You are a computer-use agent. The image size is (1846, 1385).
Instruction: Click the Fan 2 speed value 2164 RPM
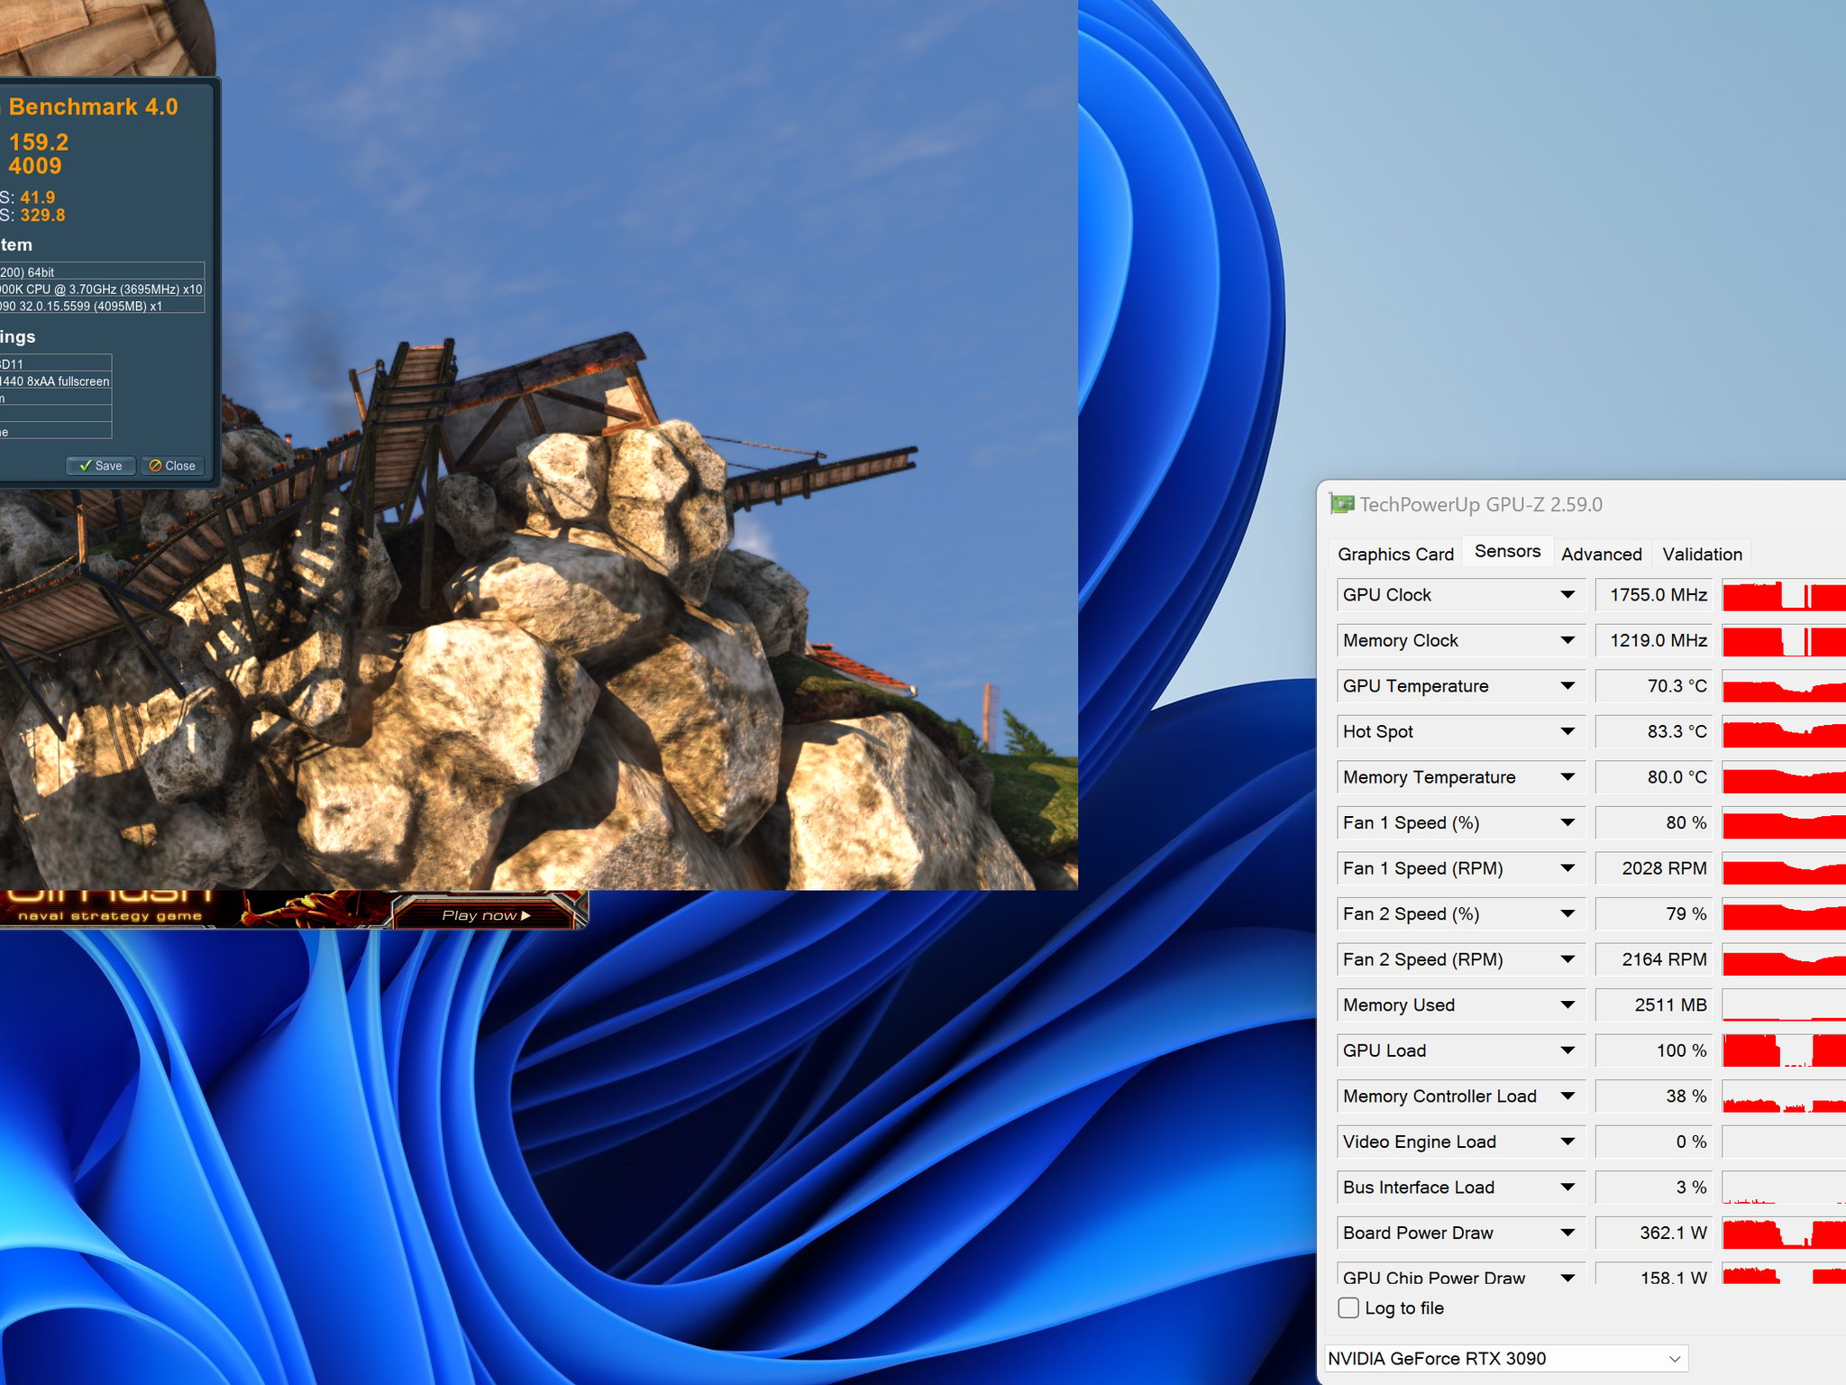(1655, 959)
